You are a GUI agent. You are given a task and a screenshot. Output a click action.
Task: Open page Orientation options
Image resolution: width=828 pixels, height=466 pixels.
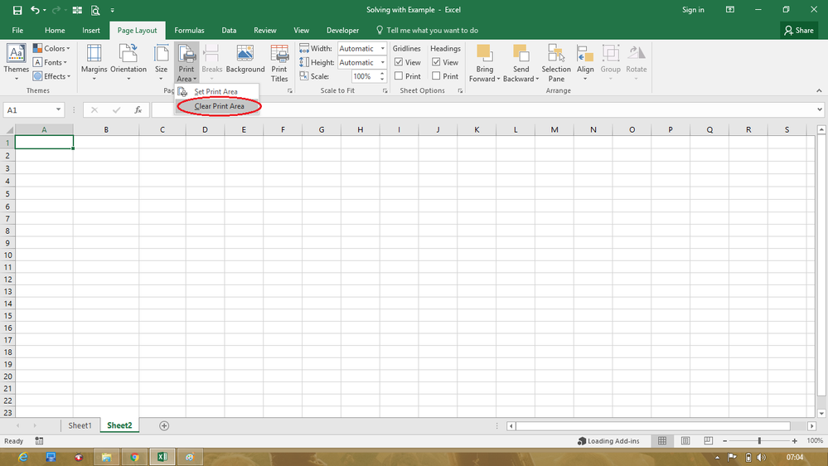(128, 62)
